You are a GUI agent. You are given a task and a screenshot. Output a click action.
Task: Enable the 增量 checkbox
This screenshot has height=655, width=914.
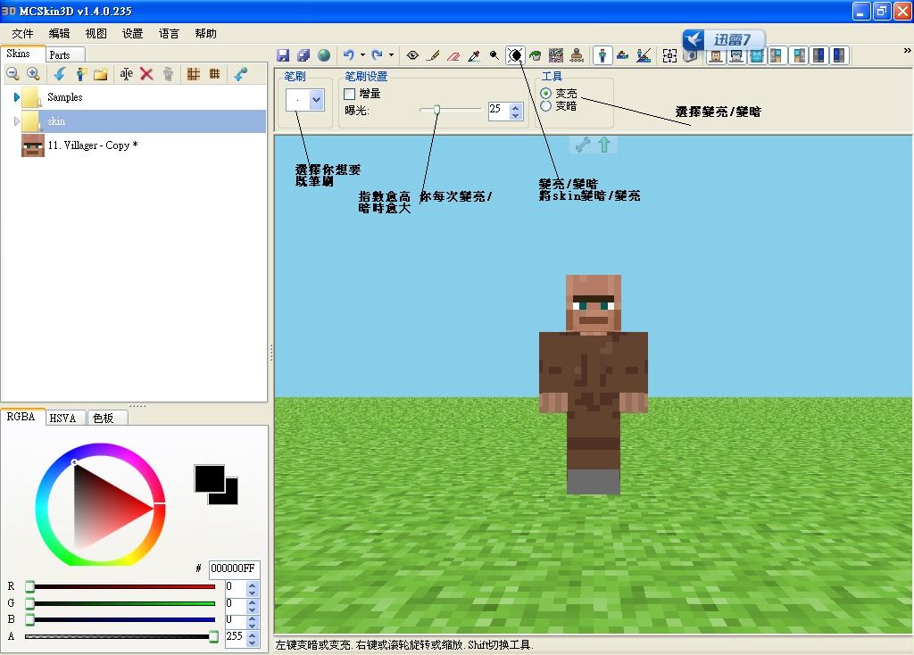(350, 94)
